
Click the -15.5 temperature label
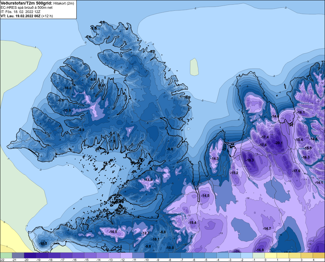[307, 148]
